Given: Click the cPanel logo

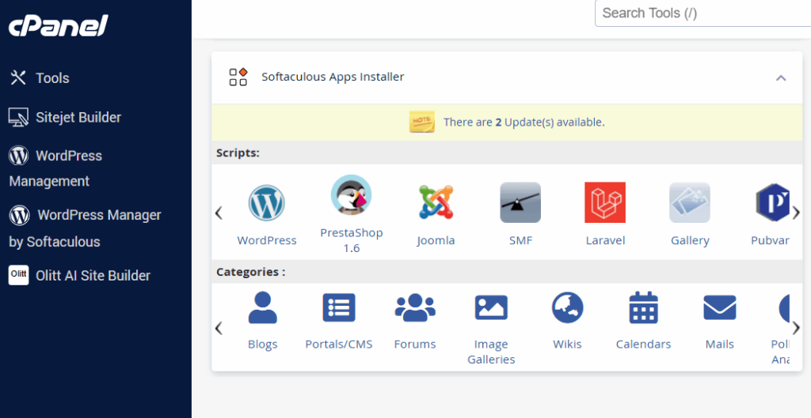Looking at the screenshot, I should (x=58, y=25).
